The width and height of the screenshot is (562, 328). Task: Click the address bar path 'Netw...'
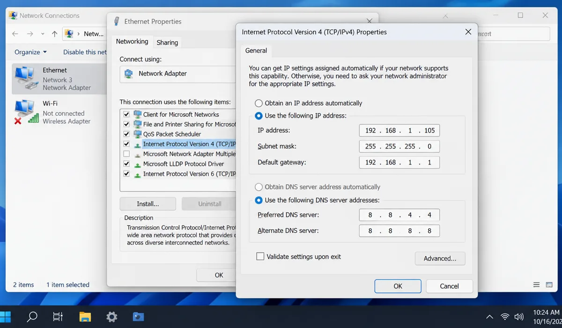(x=94, y=34)
